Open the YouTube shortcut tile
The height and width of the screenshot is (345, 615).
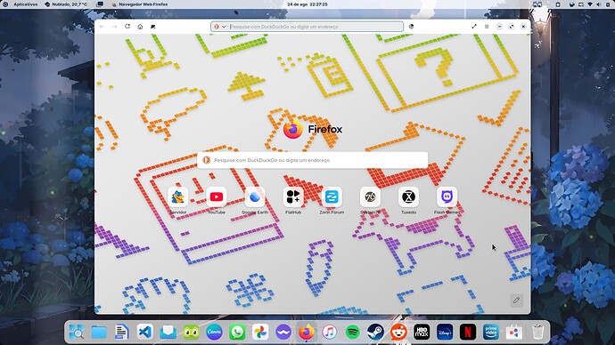point(216,201)
